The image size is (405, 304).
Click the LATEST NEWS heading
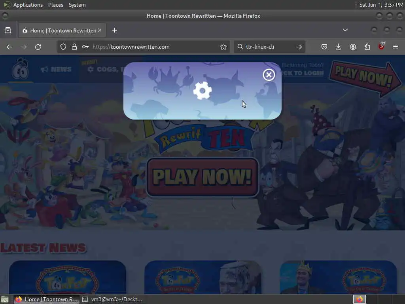pos(43,248)
